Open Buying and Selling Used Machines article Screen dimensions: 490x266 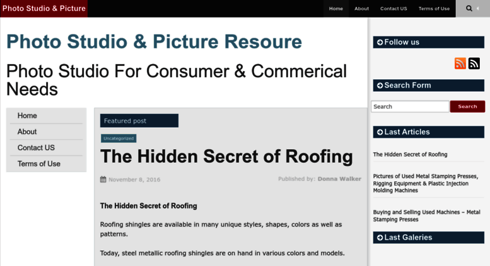pyautogui.click(x=426, y=216)
